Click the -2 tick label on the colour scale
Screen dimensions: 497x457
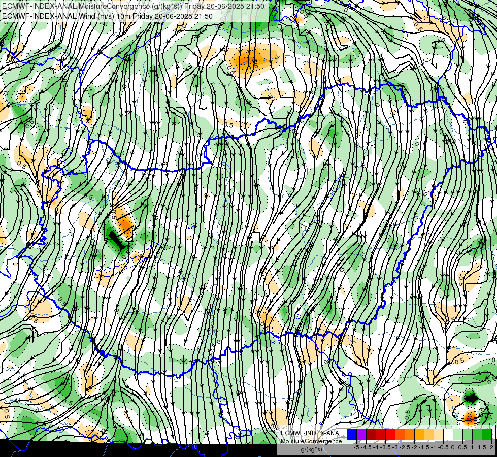tap(414, 447)
